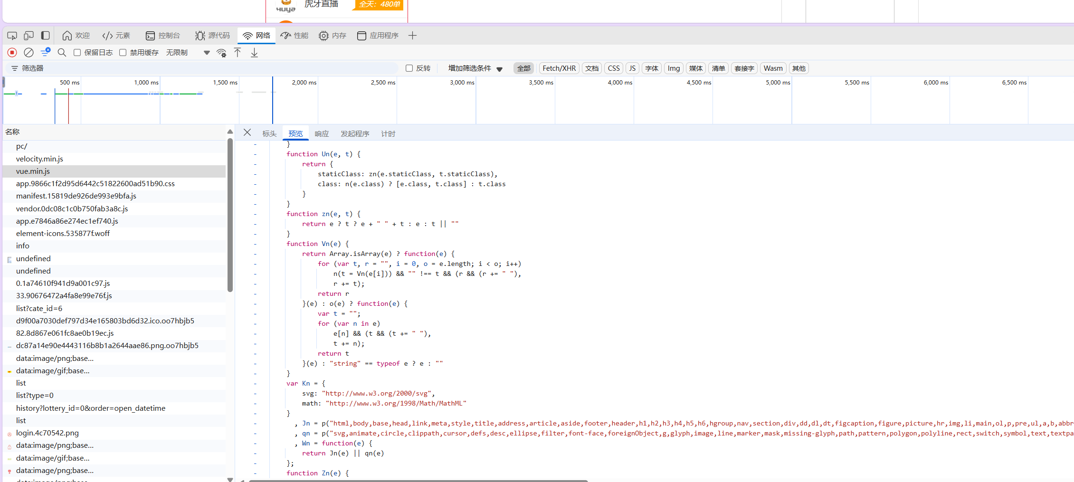
Task: Select the history?lottery_id=0&order=open_datetime request
Action: [x=114, y=408]
